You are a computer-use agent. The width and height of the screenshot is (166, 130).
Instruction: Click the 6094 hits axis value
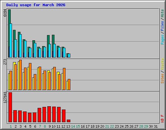[5, 13]
